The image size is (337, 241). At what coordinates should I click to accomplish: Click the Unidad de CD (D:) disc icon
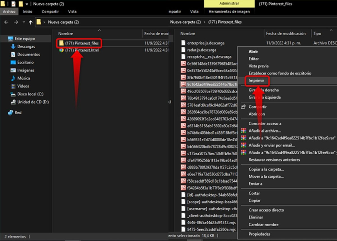click(13, 102)
